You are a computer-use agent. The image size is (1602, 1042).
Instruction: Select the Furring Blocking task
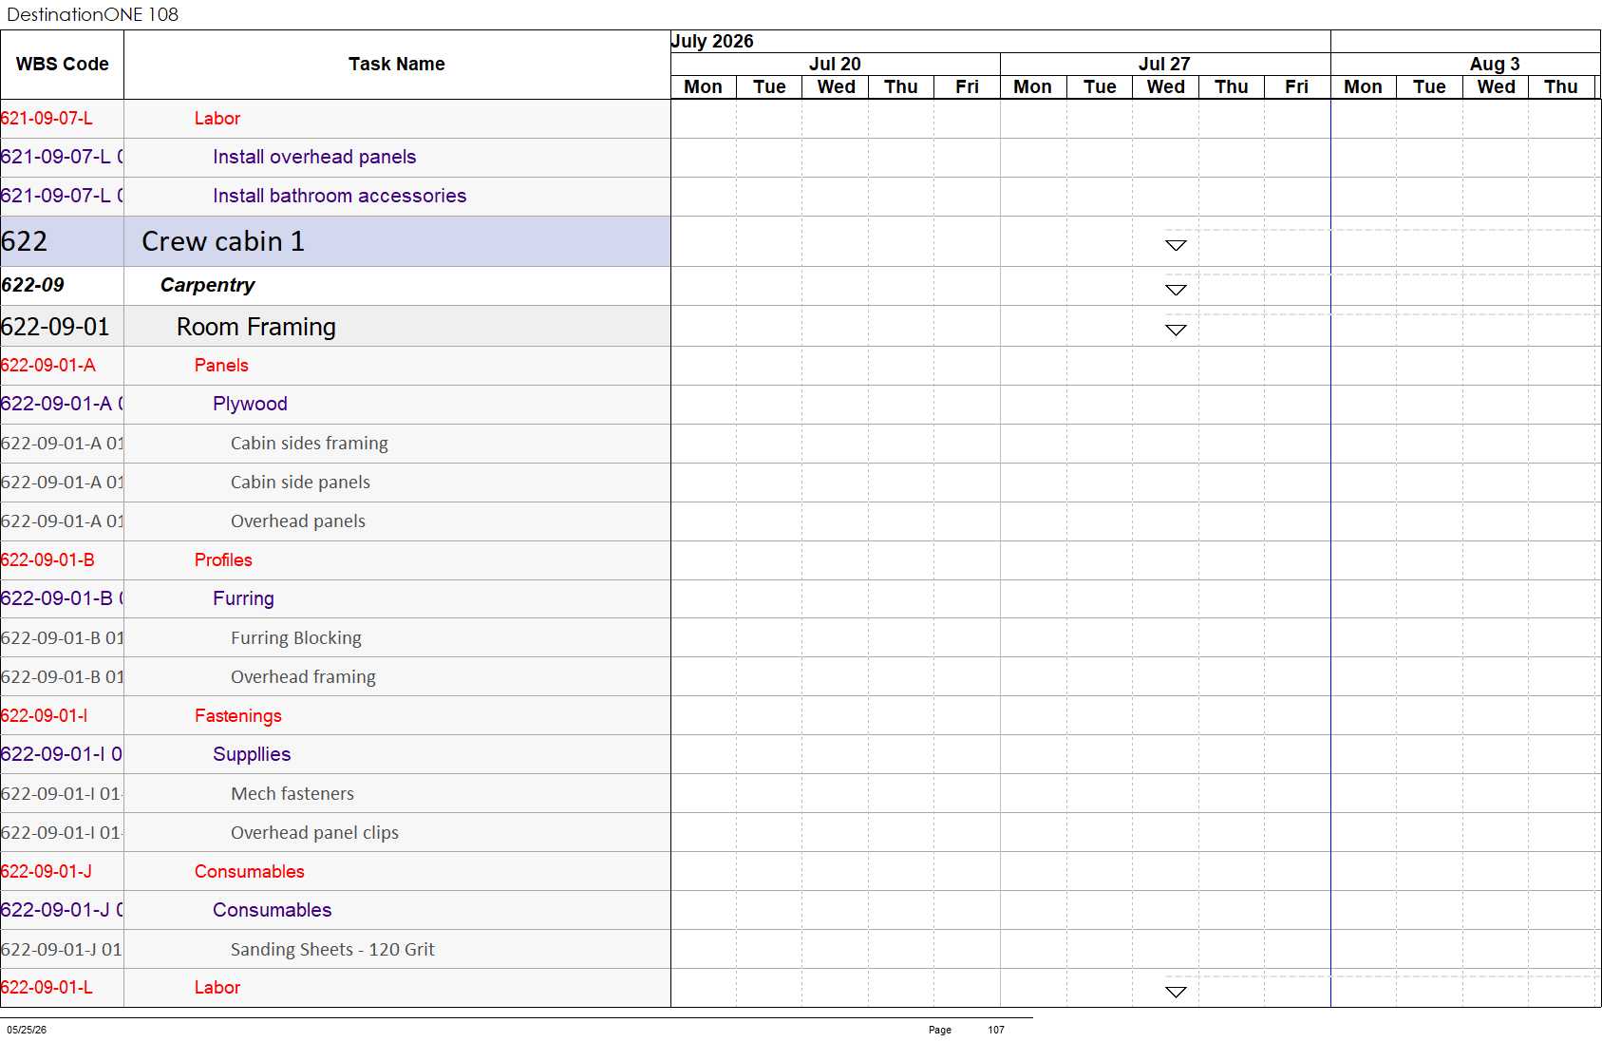[x=335, y=638]
